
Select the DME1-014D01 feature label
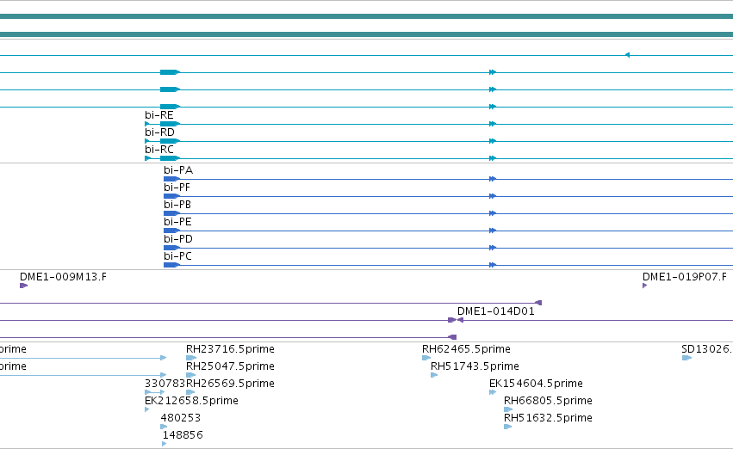495,311
